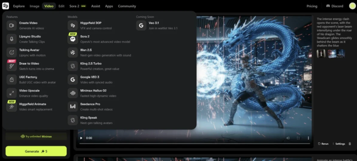Click 'Lipsync with motion' subtitle
Viewport: 357px width, 161px height.
point(33,55)
